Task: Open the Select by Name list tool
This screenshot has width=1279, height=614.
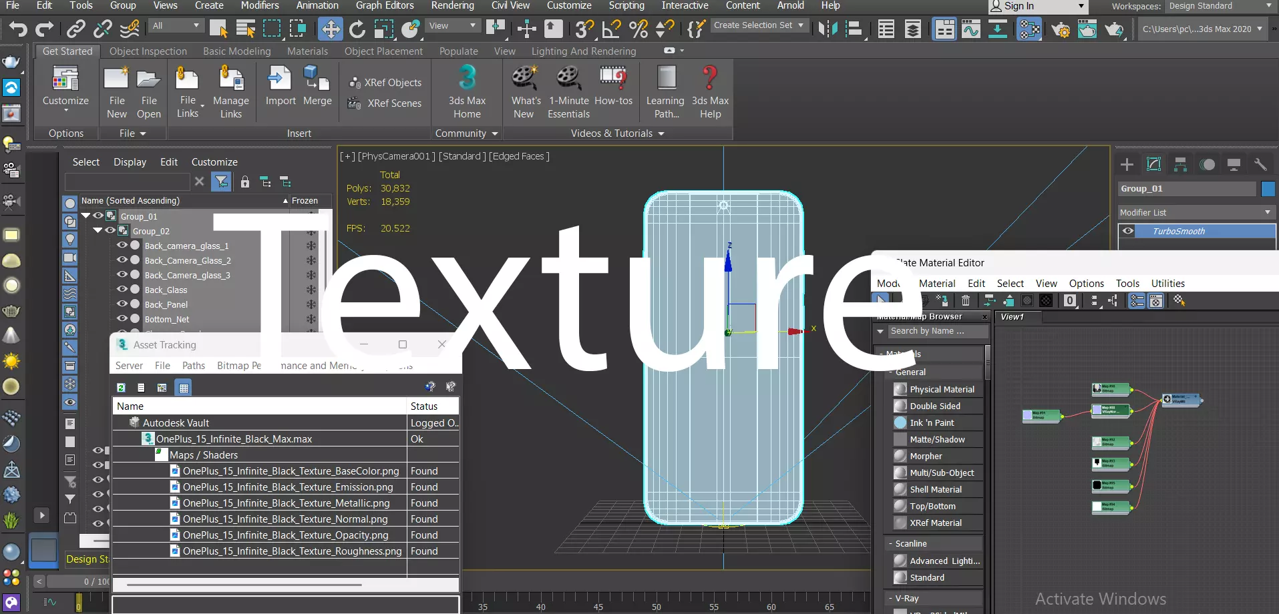Action: (245, 29)
